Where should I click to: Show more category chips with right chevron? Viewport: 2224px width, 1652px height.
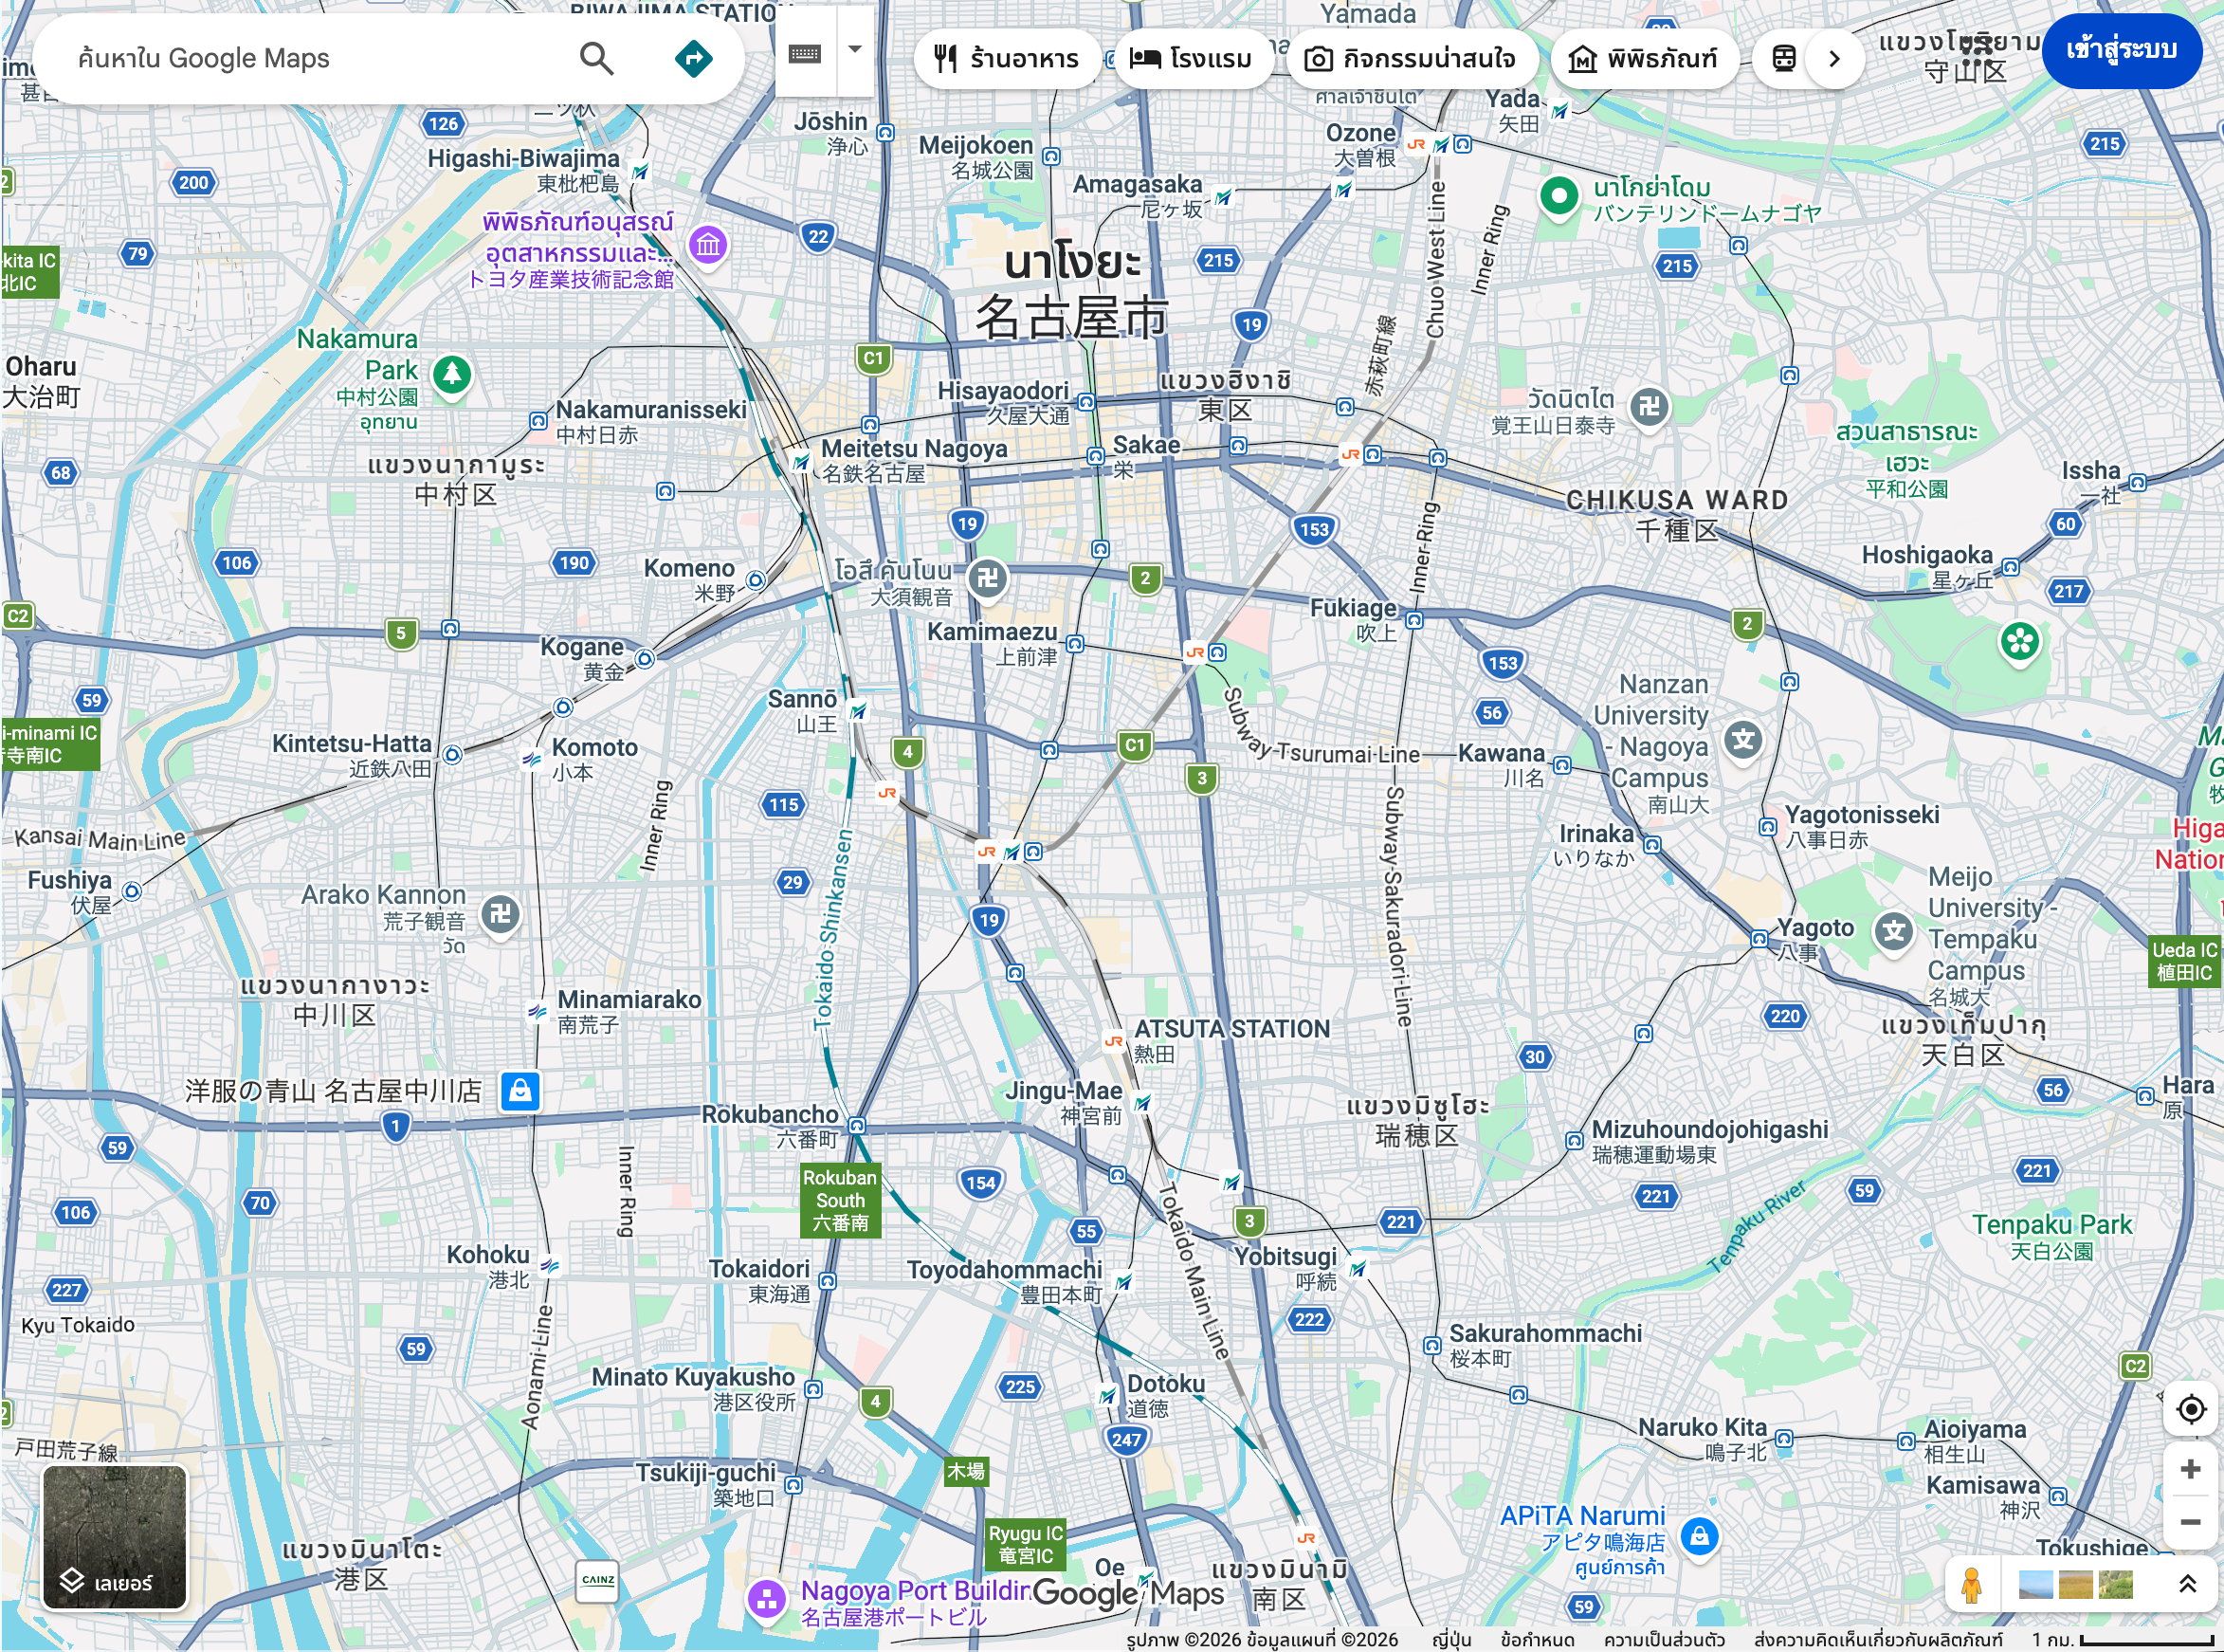point(1833,59)
